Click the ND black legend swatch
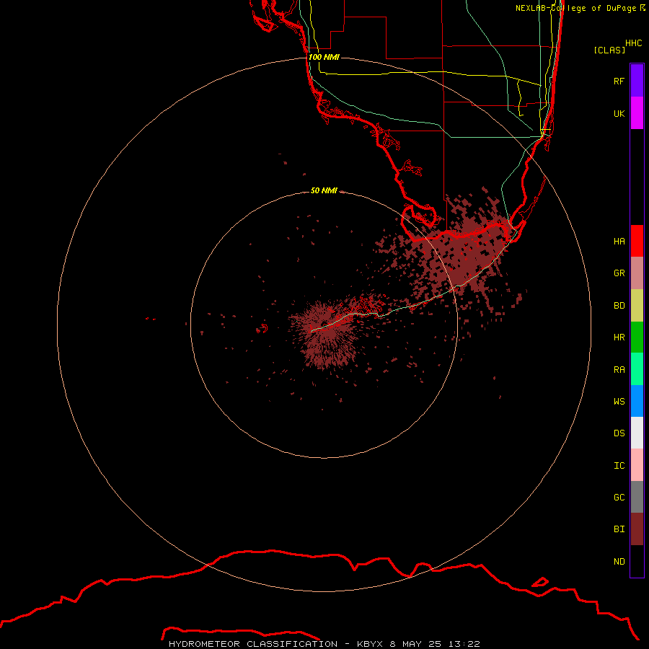The image size is (649, 649). [x=637, y=561]
